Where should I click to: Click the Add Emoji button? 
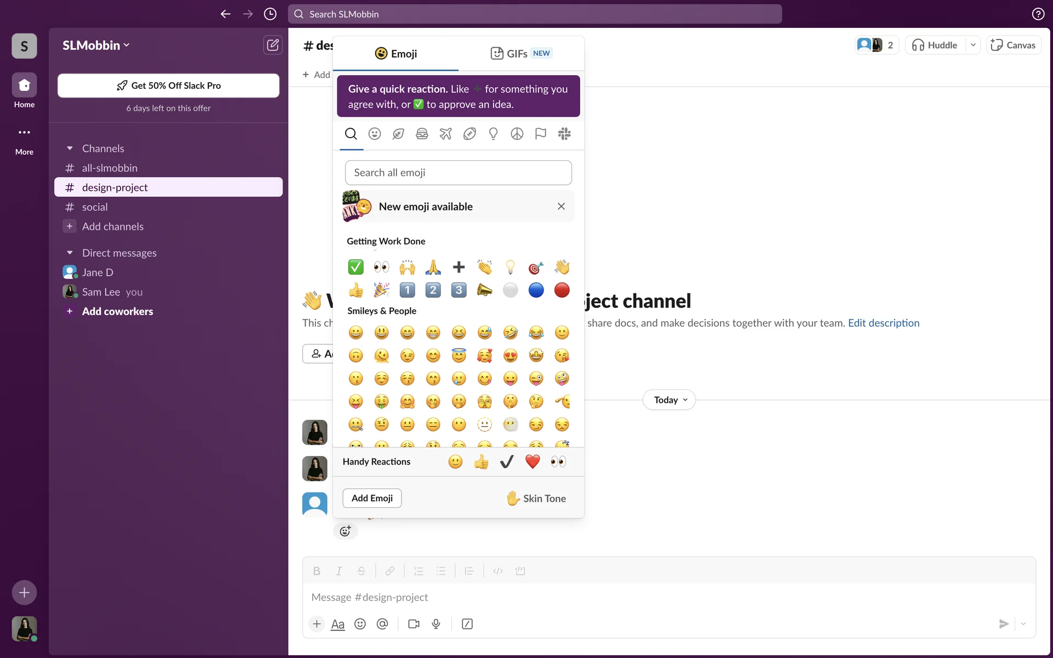(372, 498)
